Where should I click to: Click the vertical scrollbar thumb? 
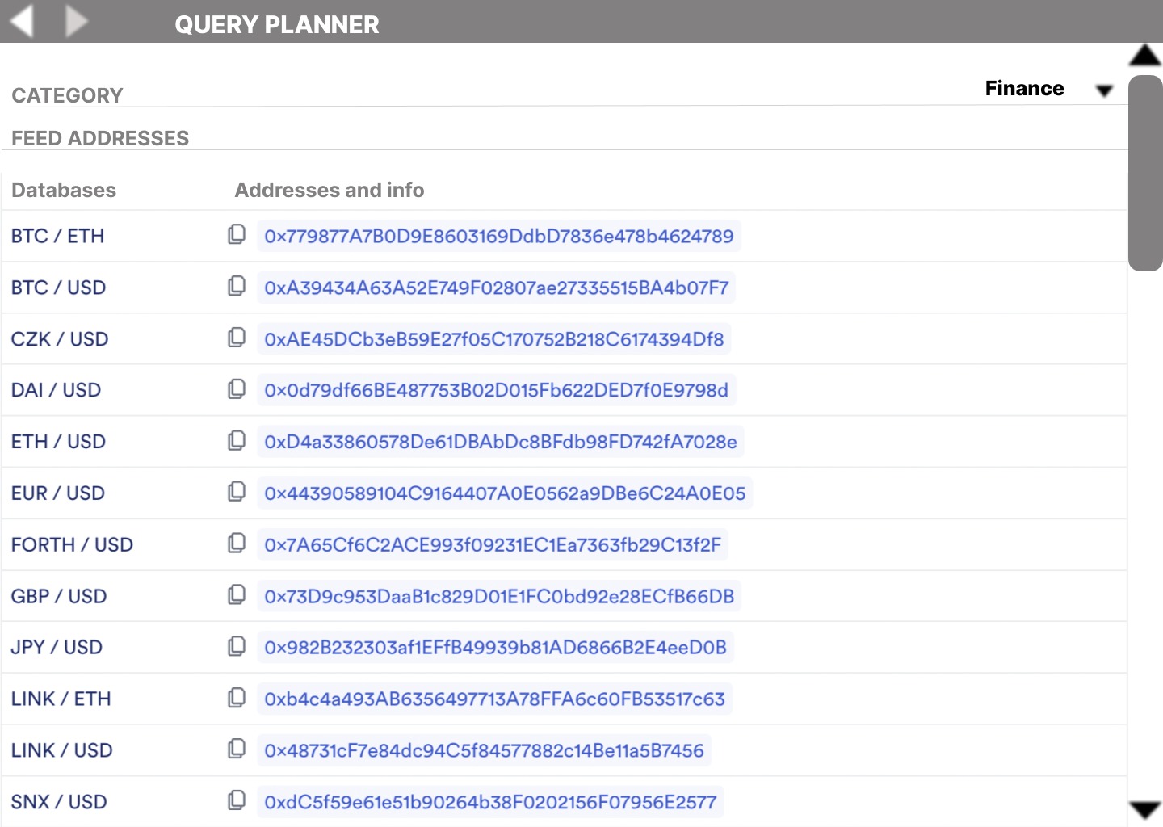coord(1144,174)
